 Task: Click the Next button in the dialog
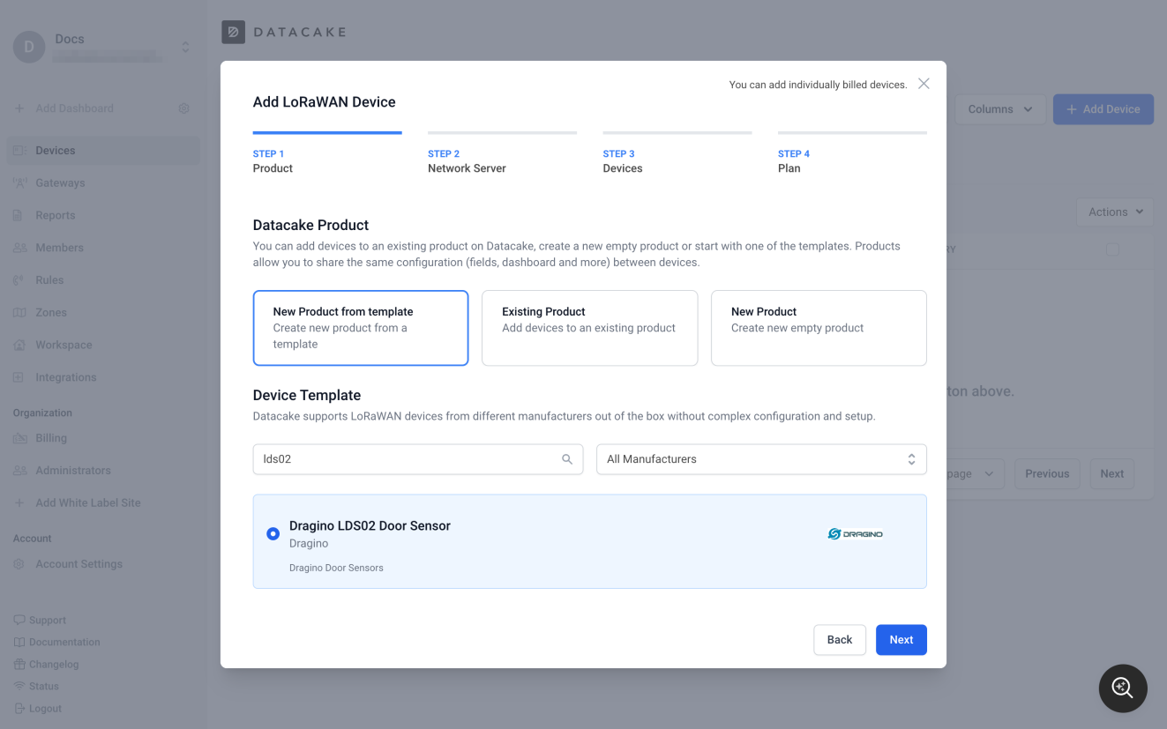click(x=901, y=640)
